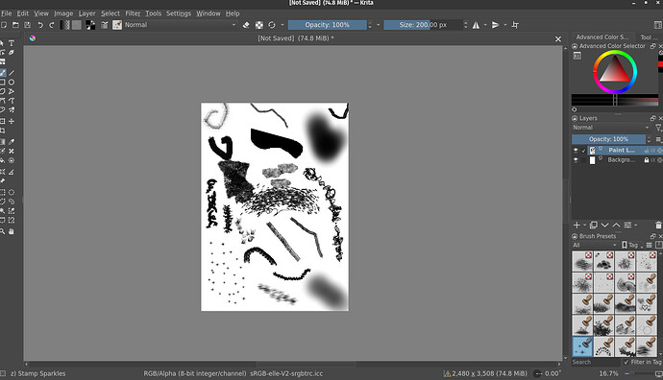This screenshot has height=380, width=663.
Task: Delete layer using the trash icon
Action: tap(658, 226)
